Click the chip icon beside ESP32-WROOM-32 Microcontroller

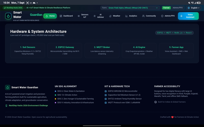pos(106,91)
